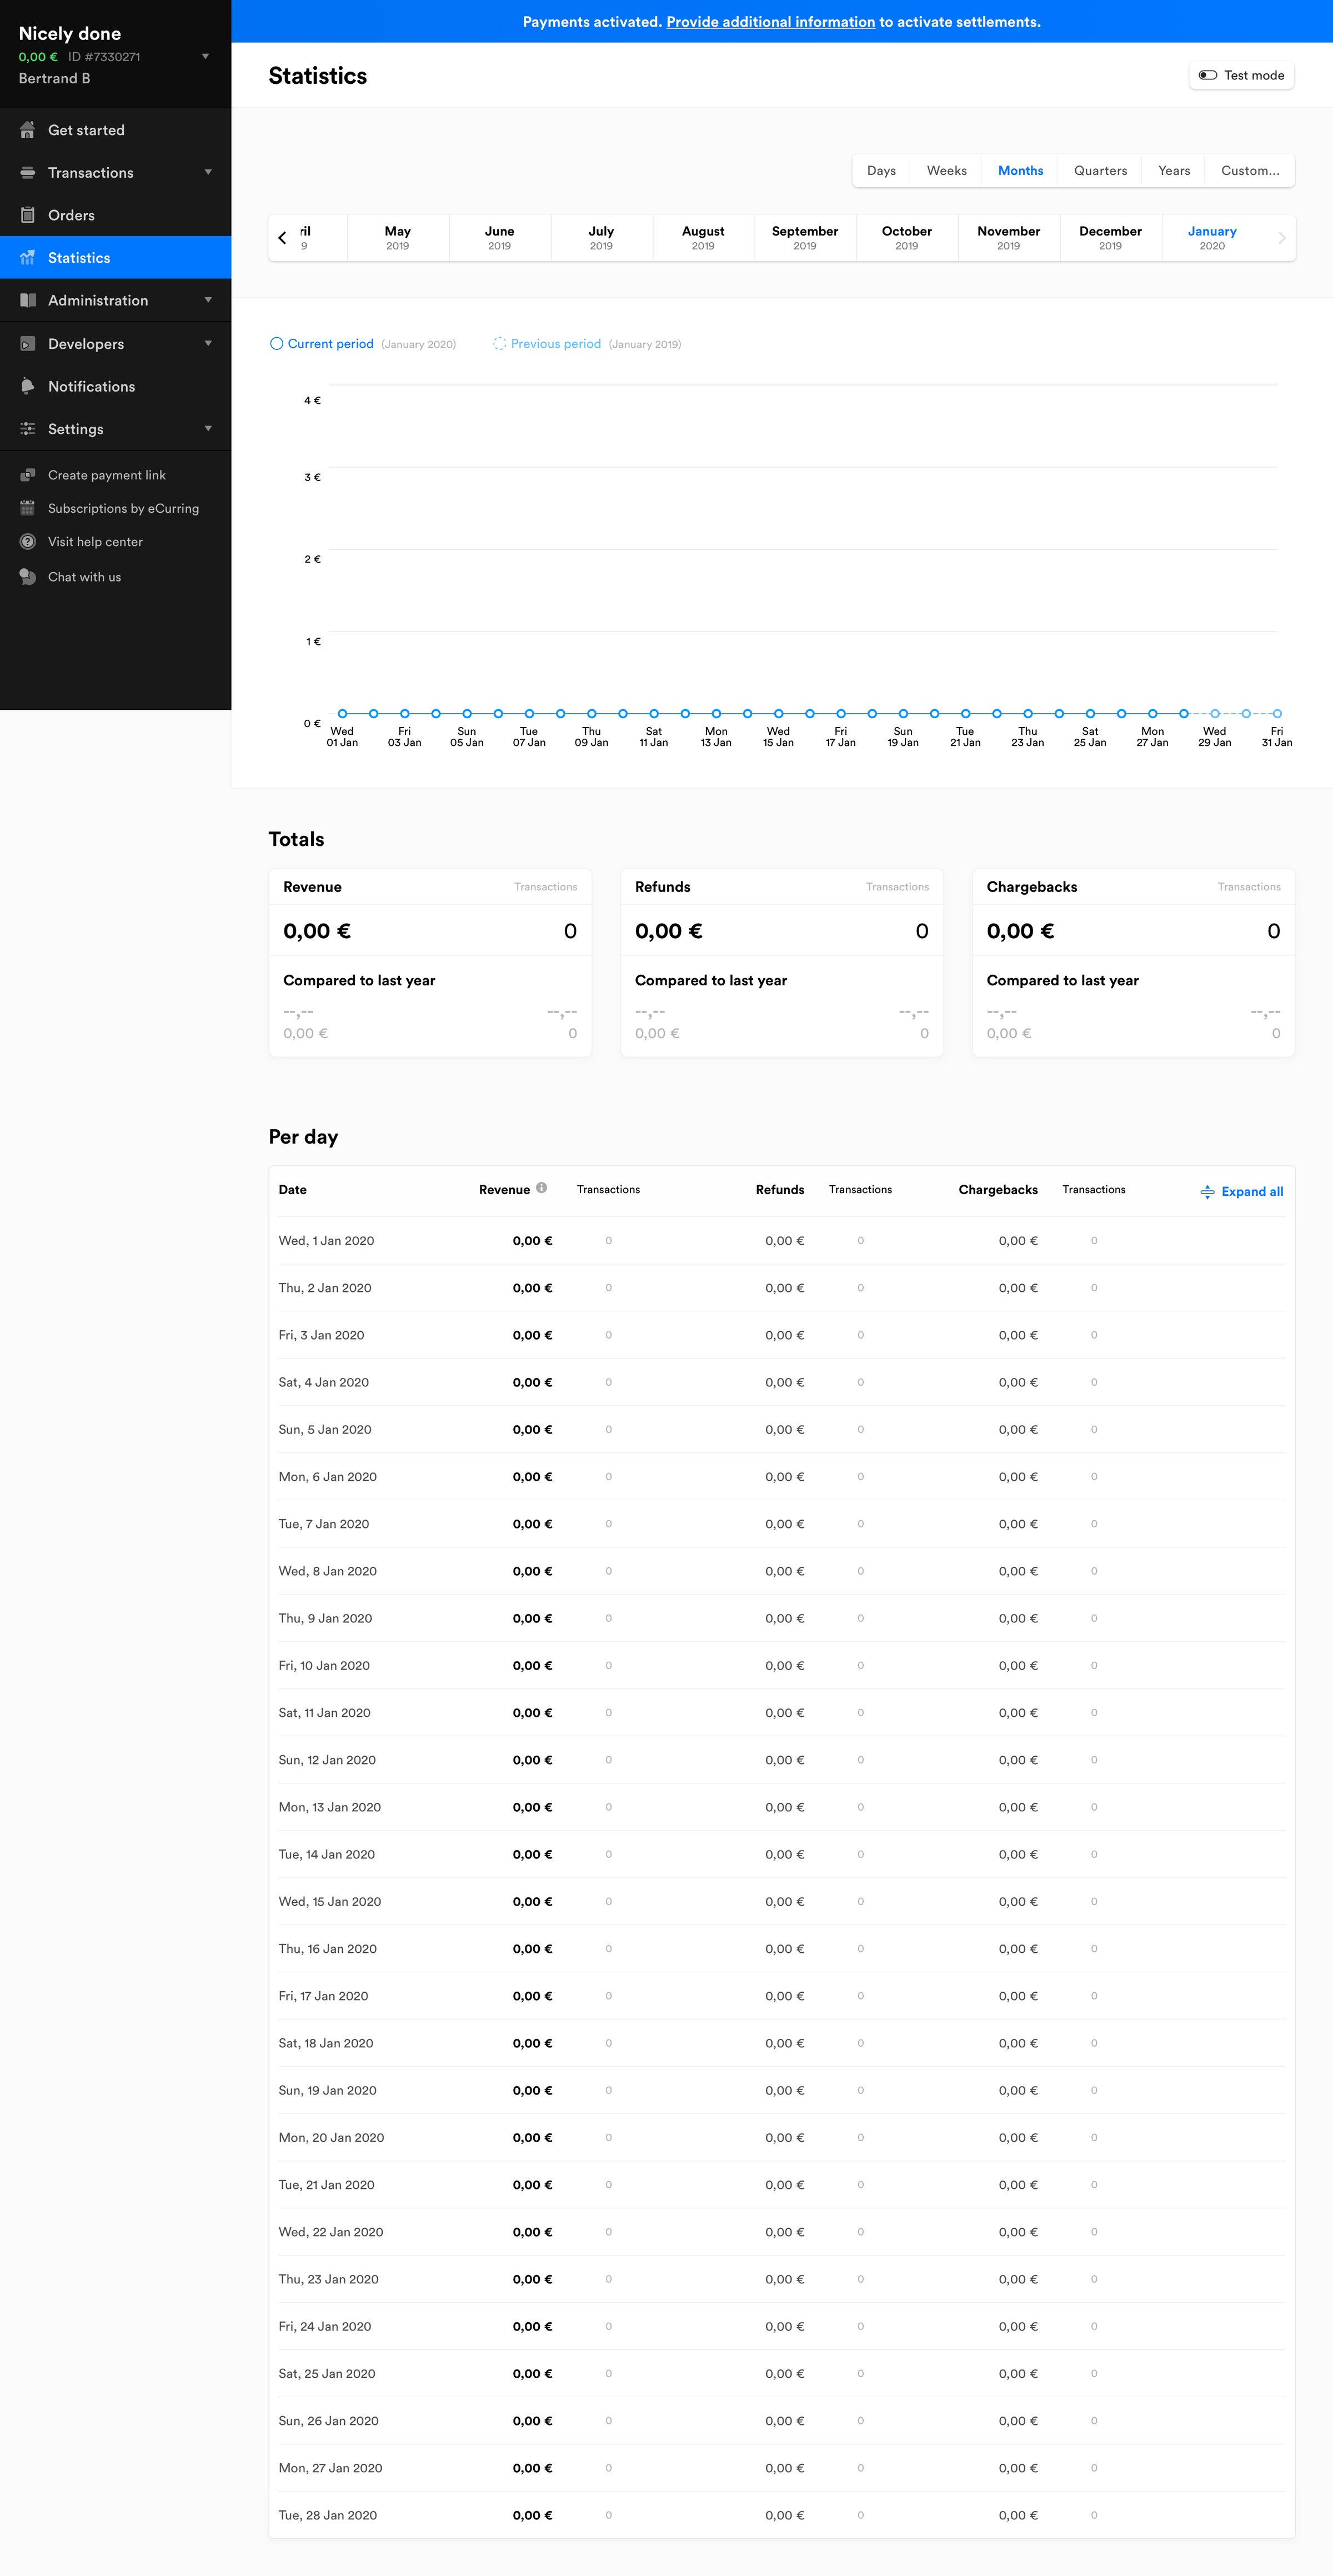Click Expand all in Per day table
1333x2576 pixels.
pyautogui.click(x=1241, y=1191)
